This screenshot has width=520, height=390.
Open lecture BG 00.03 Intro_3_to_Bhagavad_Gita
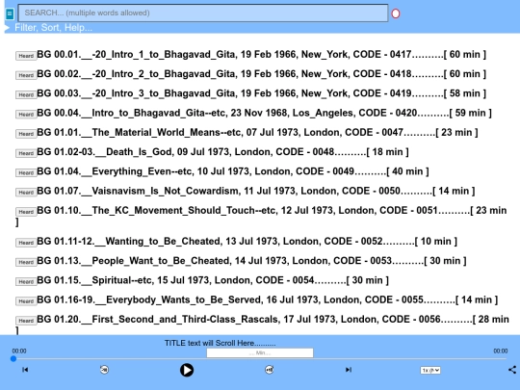(261, 93)
